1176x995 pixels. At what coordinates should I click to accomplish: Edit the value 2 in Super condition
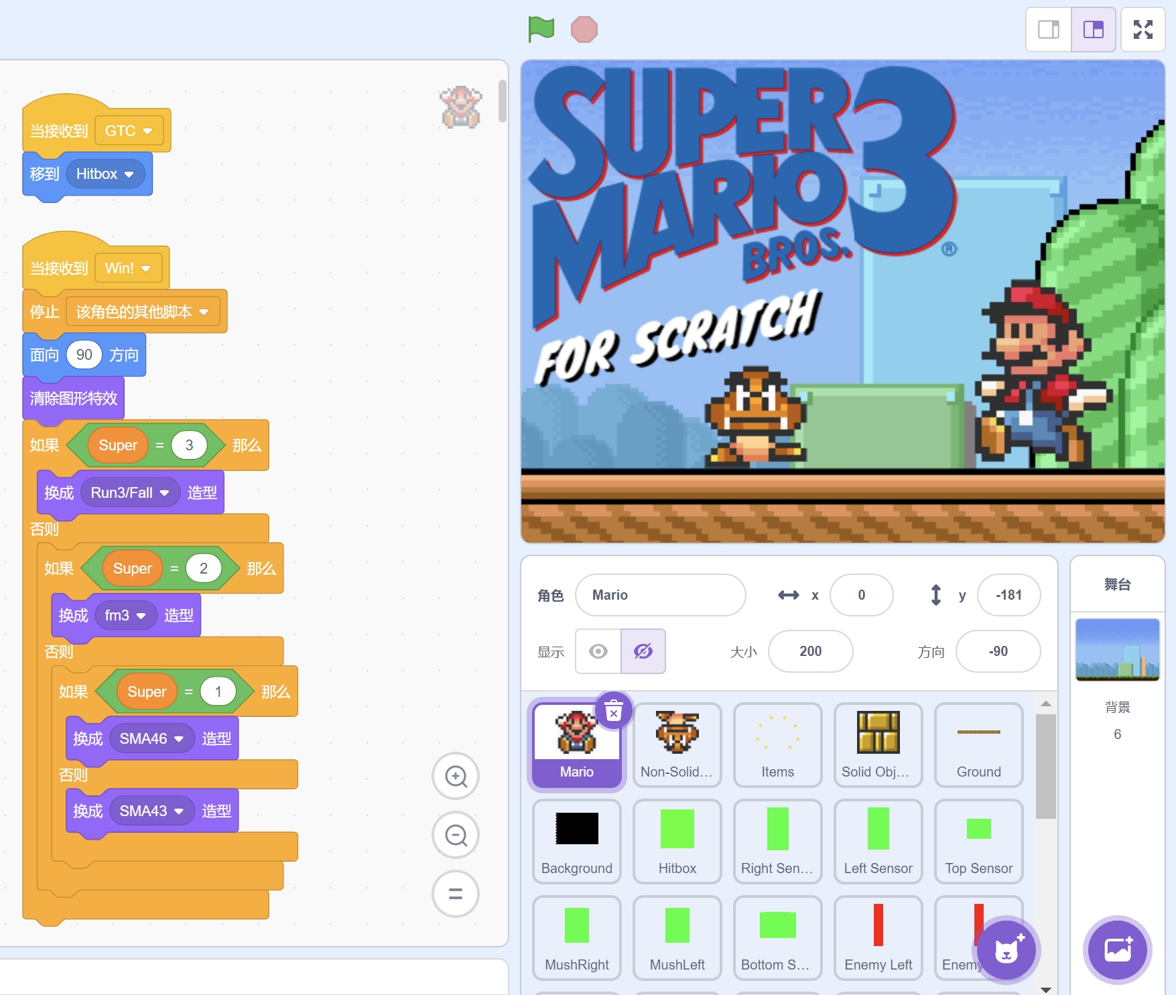pyautogui.click(x=204, y=568)
